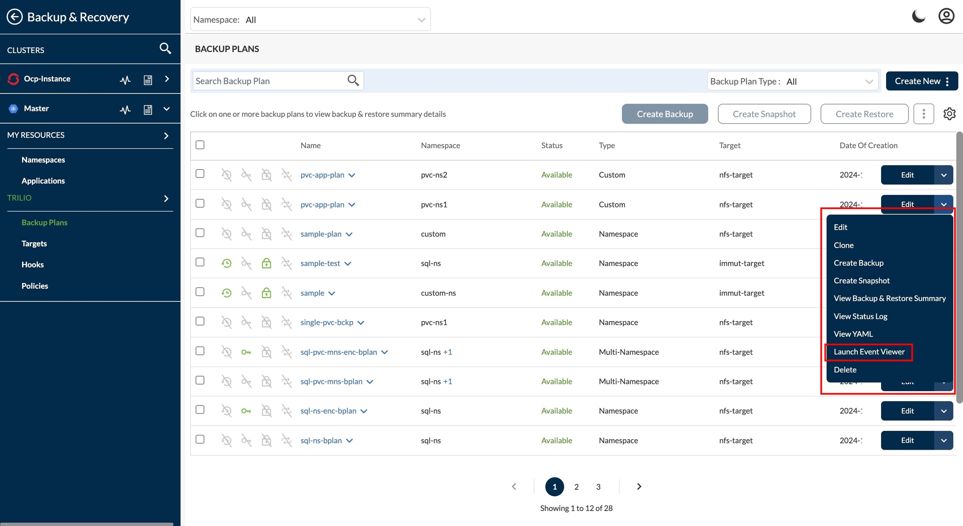Select View YAML menu entry
963x526 pixels.
(x=853, y=334)
